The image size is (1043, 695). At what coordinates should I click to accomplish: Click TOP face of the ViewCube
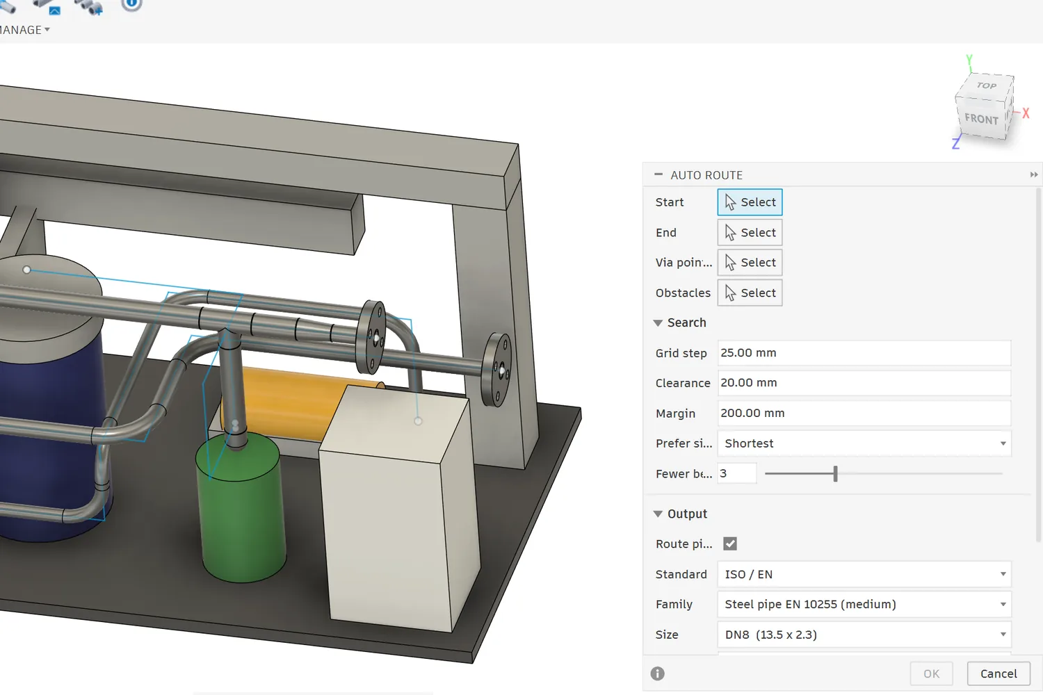[x=987, y=85]
